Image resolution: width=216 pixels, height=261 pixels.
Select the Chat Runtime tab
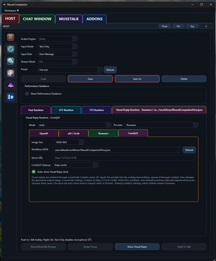click(x=36, y=110)
